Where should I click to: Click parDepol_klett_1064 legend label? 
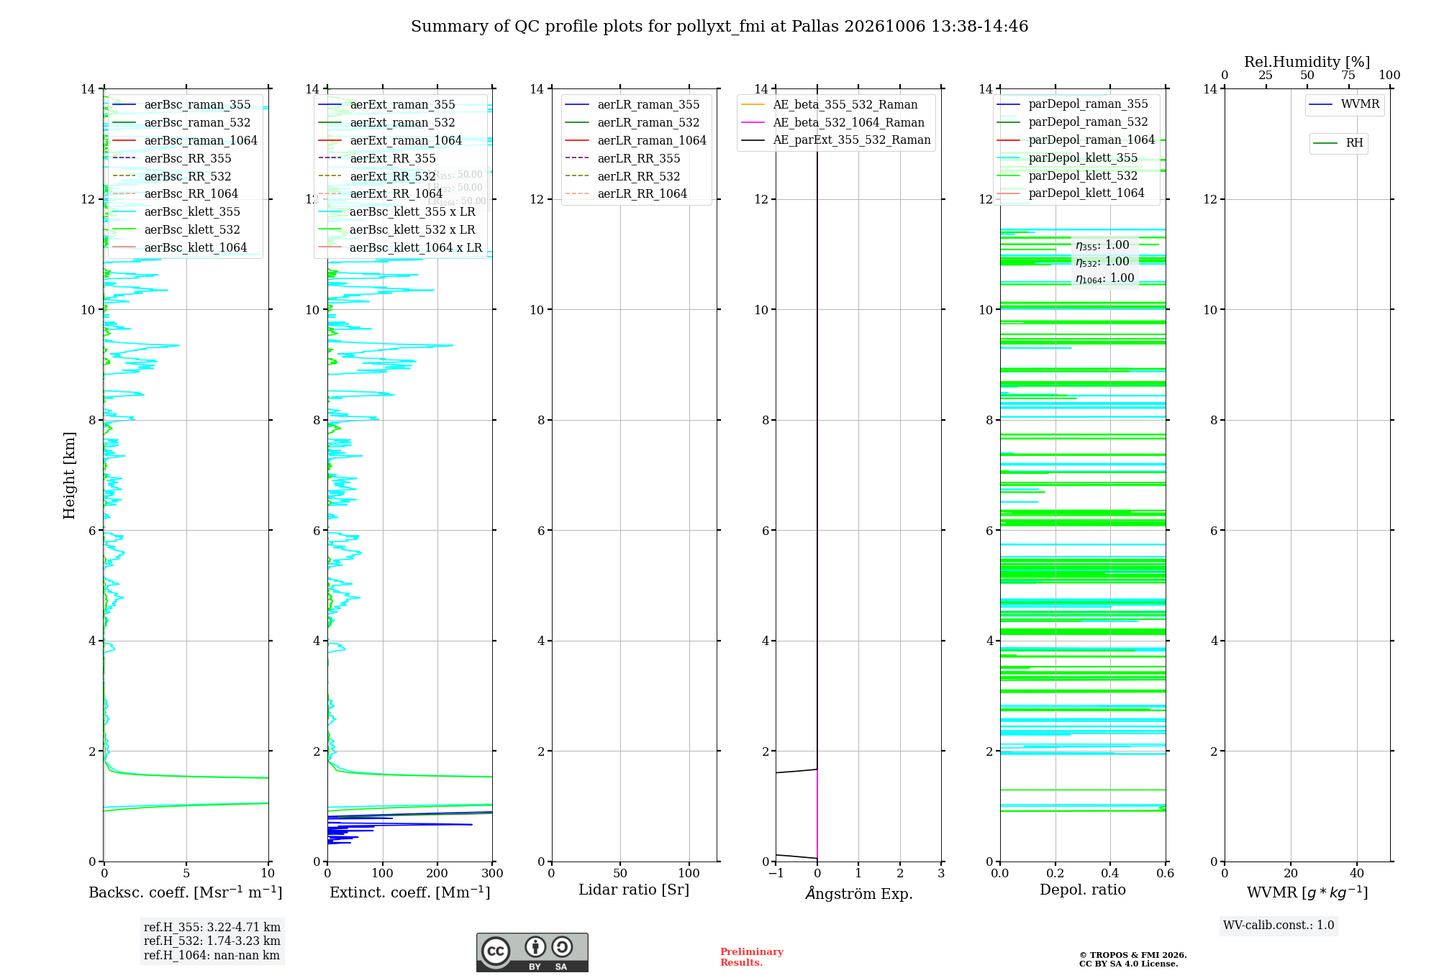tap(1086, 193)
